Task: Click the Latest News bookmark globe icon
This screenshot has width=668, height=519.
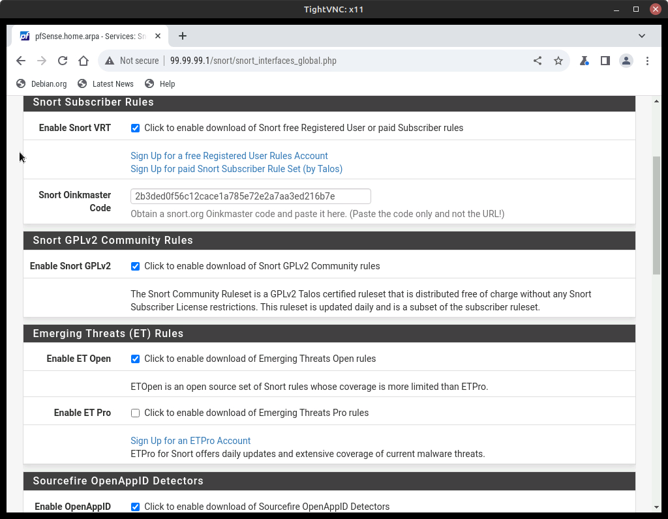Action: click(x=82, y=84)
